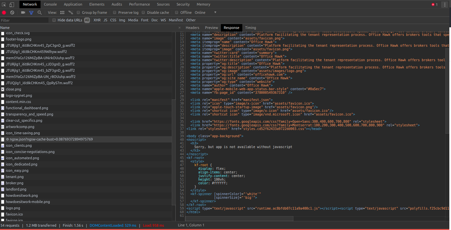Image resolution: width=451 pixels, height=230 pixels.
Task: Click thumbnail icon of broker.png
Action: pyautogui.click(x=3, y=183)
